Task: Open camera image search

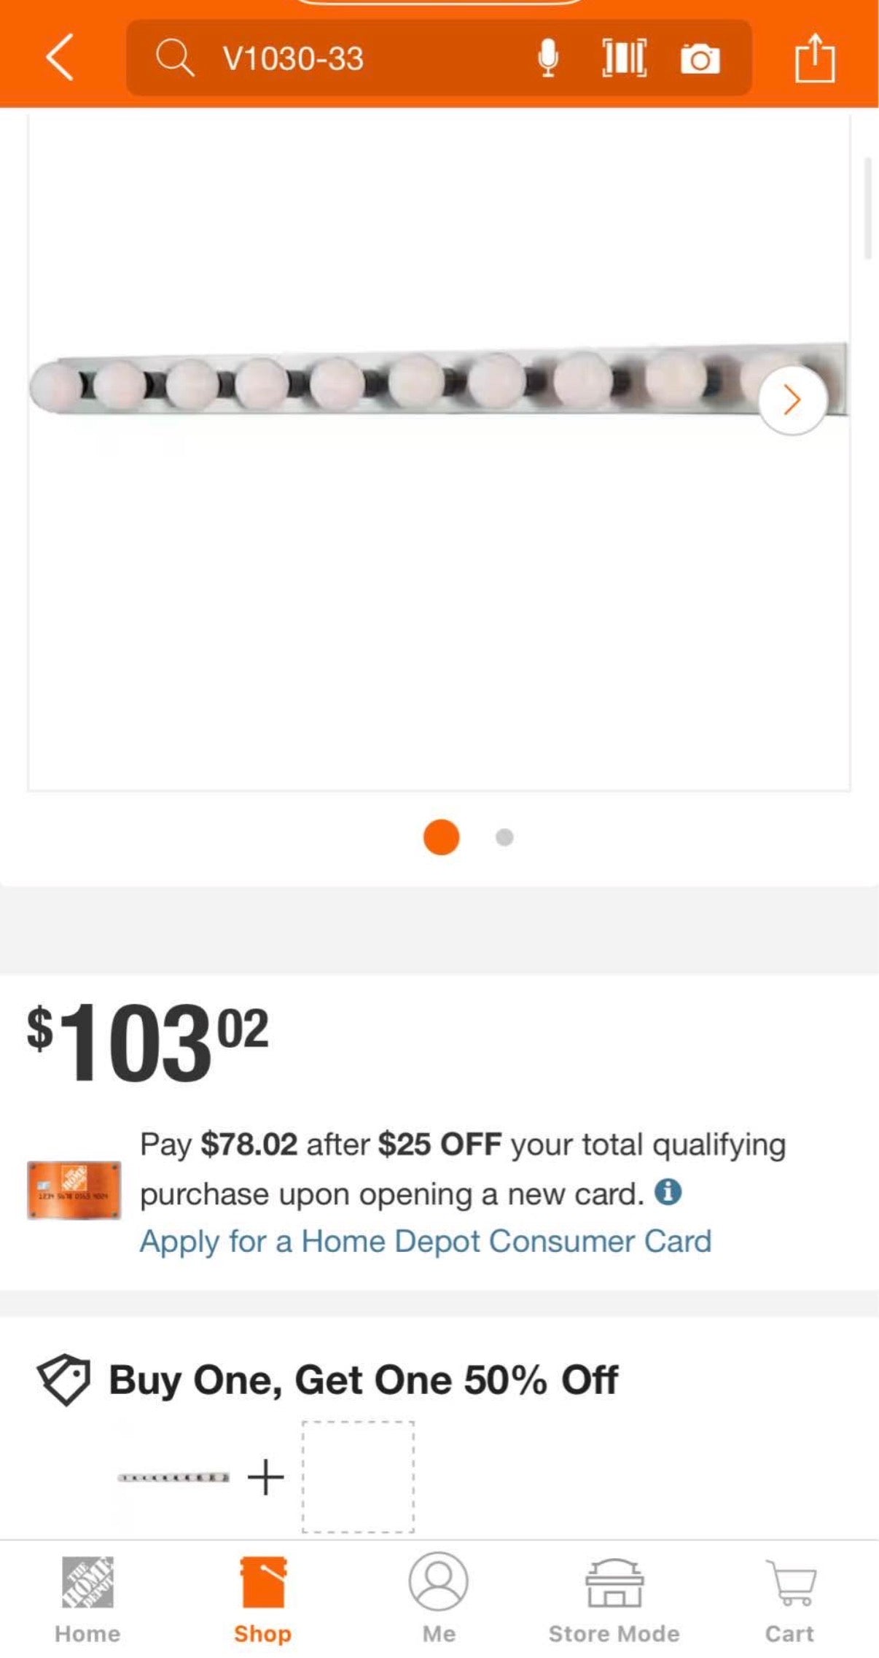Action: (x=700, y=58)
